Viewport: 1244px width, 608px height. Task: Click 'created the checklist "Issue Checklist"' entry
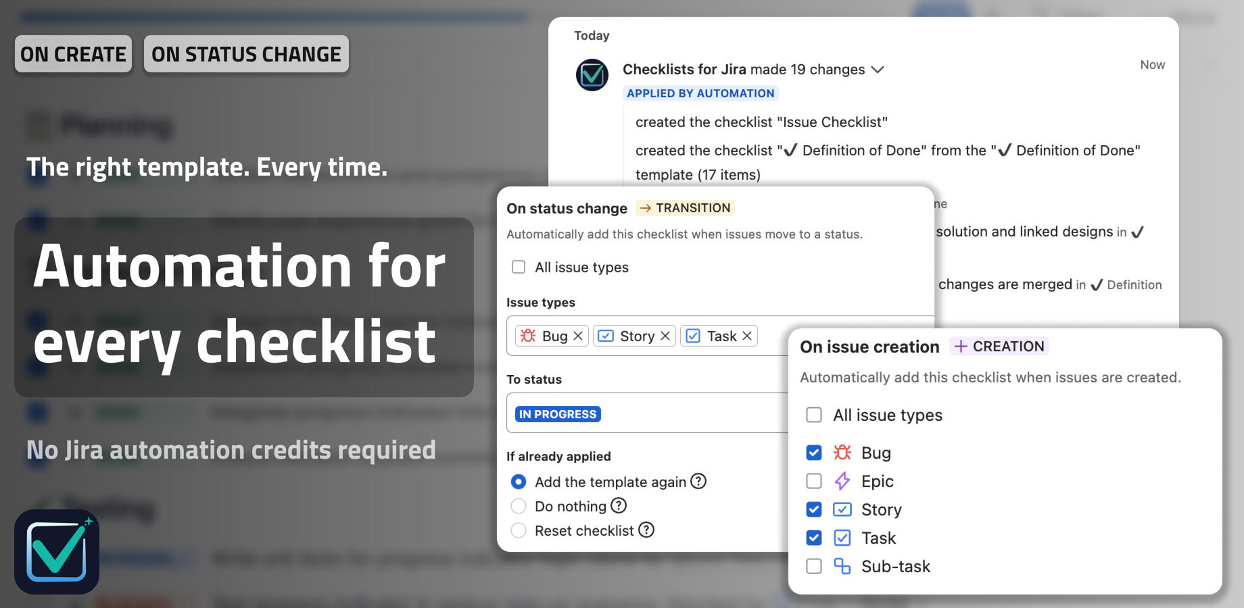(x=761, y=122)
